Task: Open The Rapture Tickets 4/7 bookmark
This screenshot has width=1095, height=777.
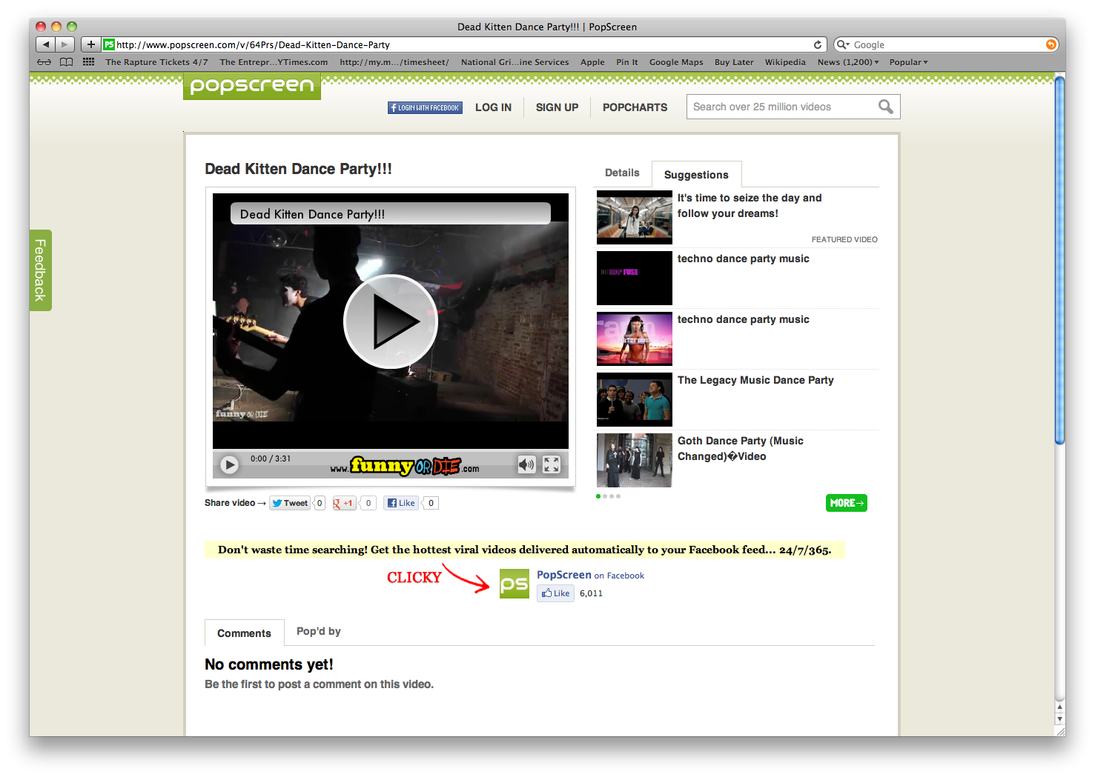Action: pyautogui.click(x=156, y=62)
